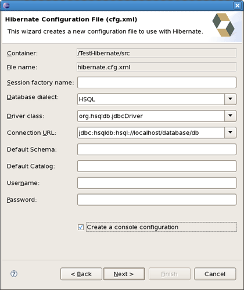Click the Eclipse icon in title bar

6,5
